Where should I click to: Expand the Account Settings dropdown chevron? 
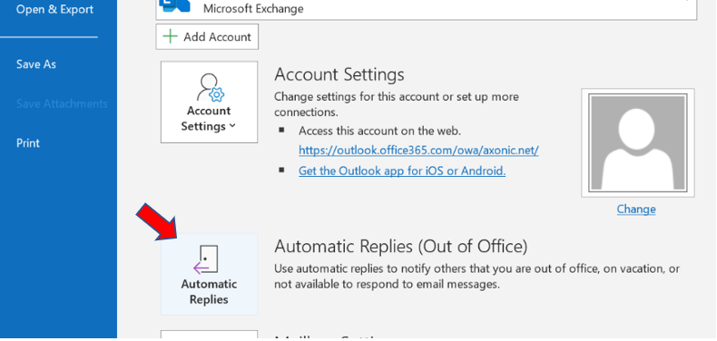tap(232, 126)
